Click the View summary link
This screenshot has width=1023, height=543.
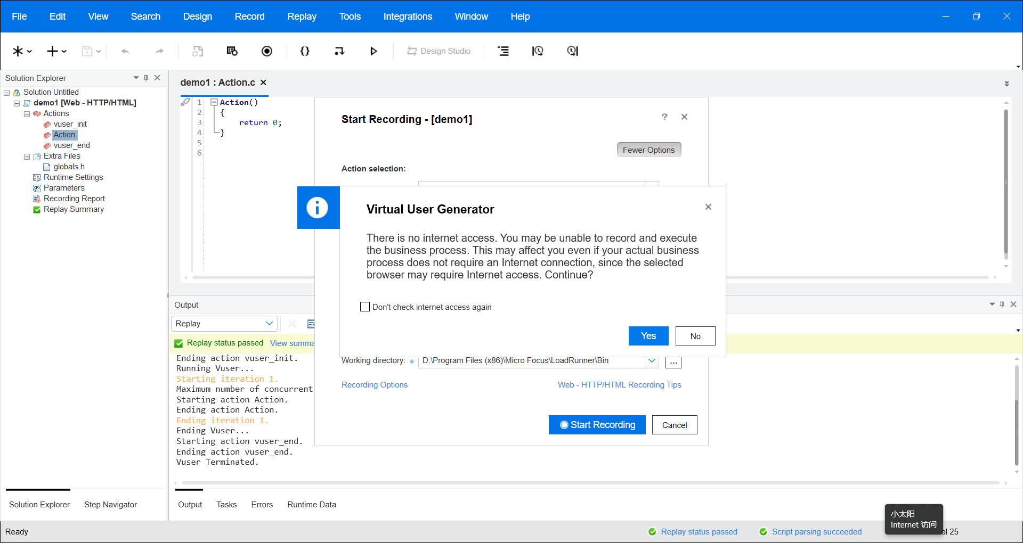tap(292, 343)
